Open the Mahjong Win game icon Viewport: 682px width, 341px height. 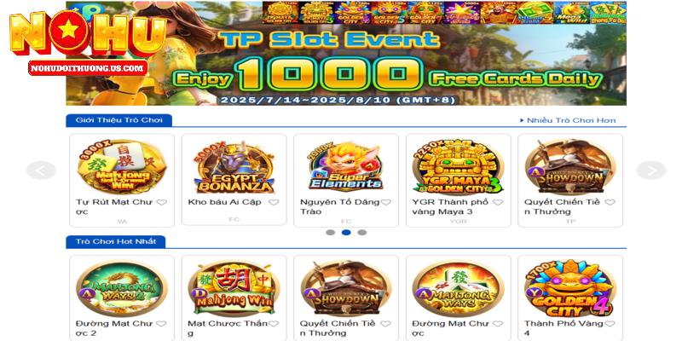[x=234, y=289]
